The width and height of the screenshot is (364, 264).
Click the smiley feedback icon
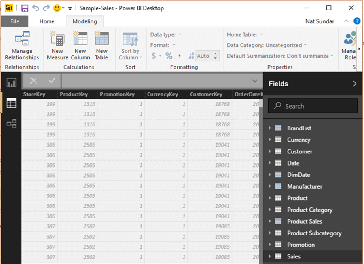pyautogui.click(x=57, y=8)
